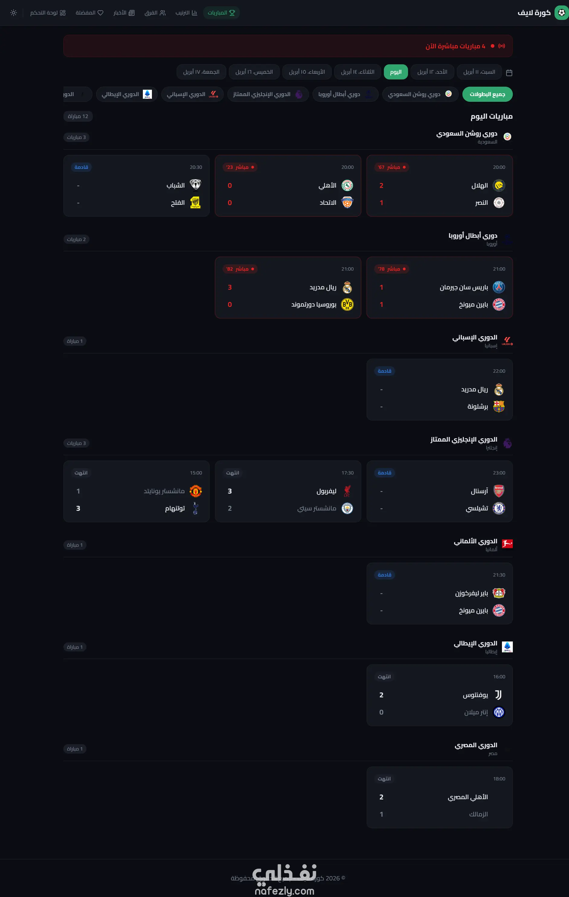Screen dimensions: 569x897
Task: Click the Koora Live soccer ball logo
Action: click(x=561, y=13)
